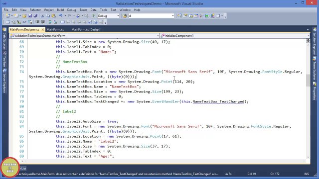Open the Solution Explorer side panel tab

point(315,42)
